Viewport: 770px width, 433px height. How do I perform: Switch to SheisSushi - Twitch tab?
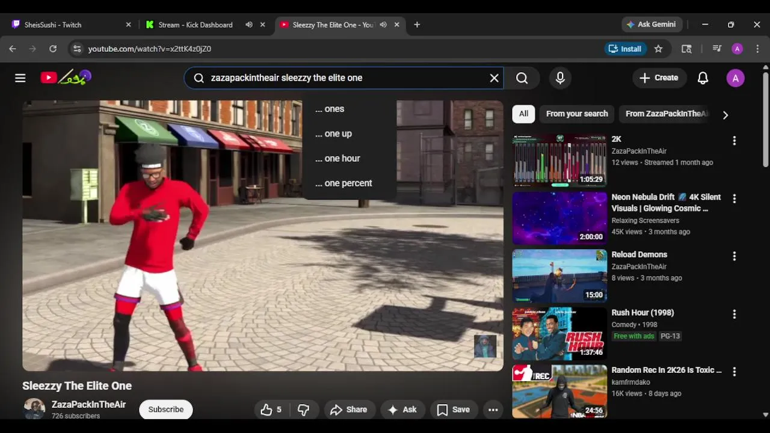71,25
